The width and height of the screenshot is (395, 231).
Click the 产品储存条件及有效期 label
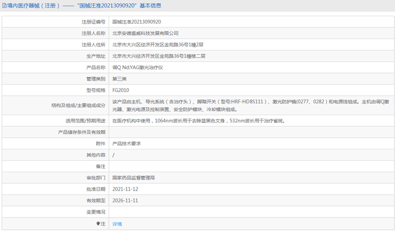coord(82,132)
